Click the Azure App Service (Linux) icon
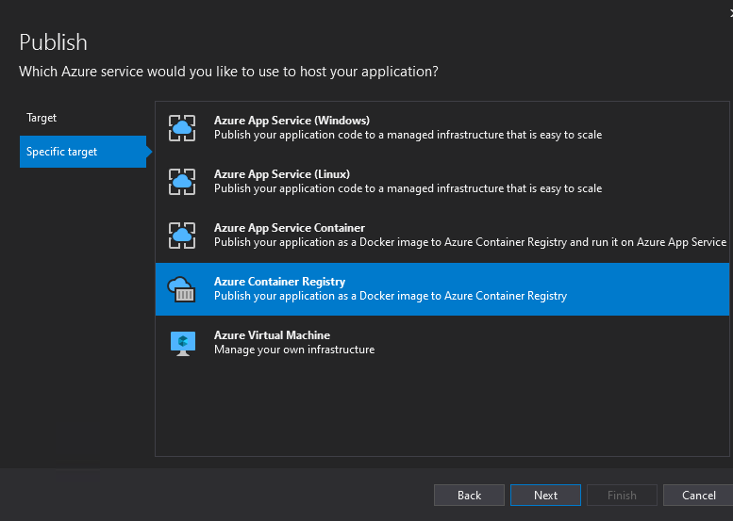The image size is (733, 521). coord(181,182)
